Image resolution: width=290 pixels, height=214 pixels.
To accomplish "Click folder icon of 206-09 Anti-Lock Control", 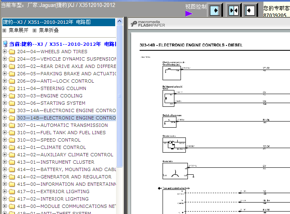I will pos(12,81).
